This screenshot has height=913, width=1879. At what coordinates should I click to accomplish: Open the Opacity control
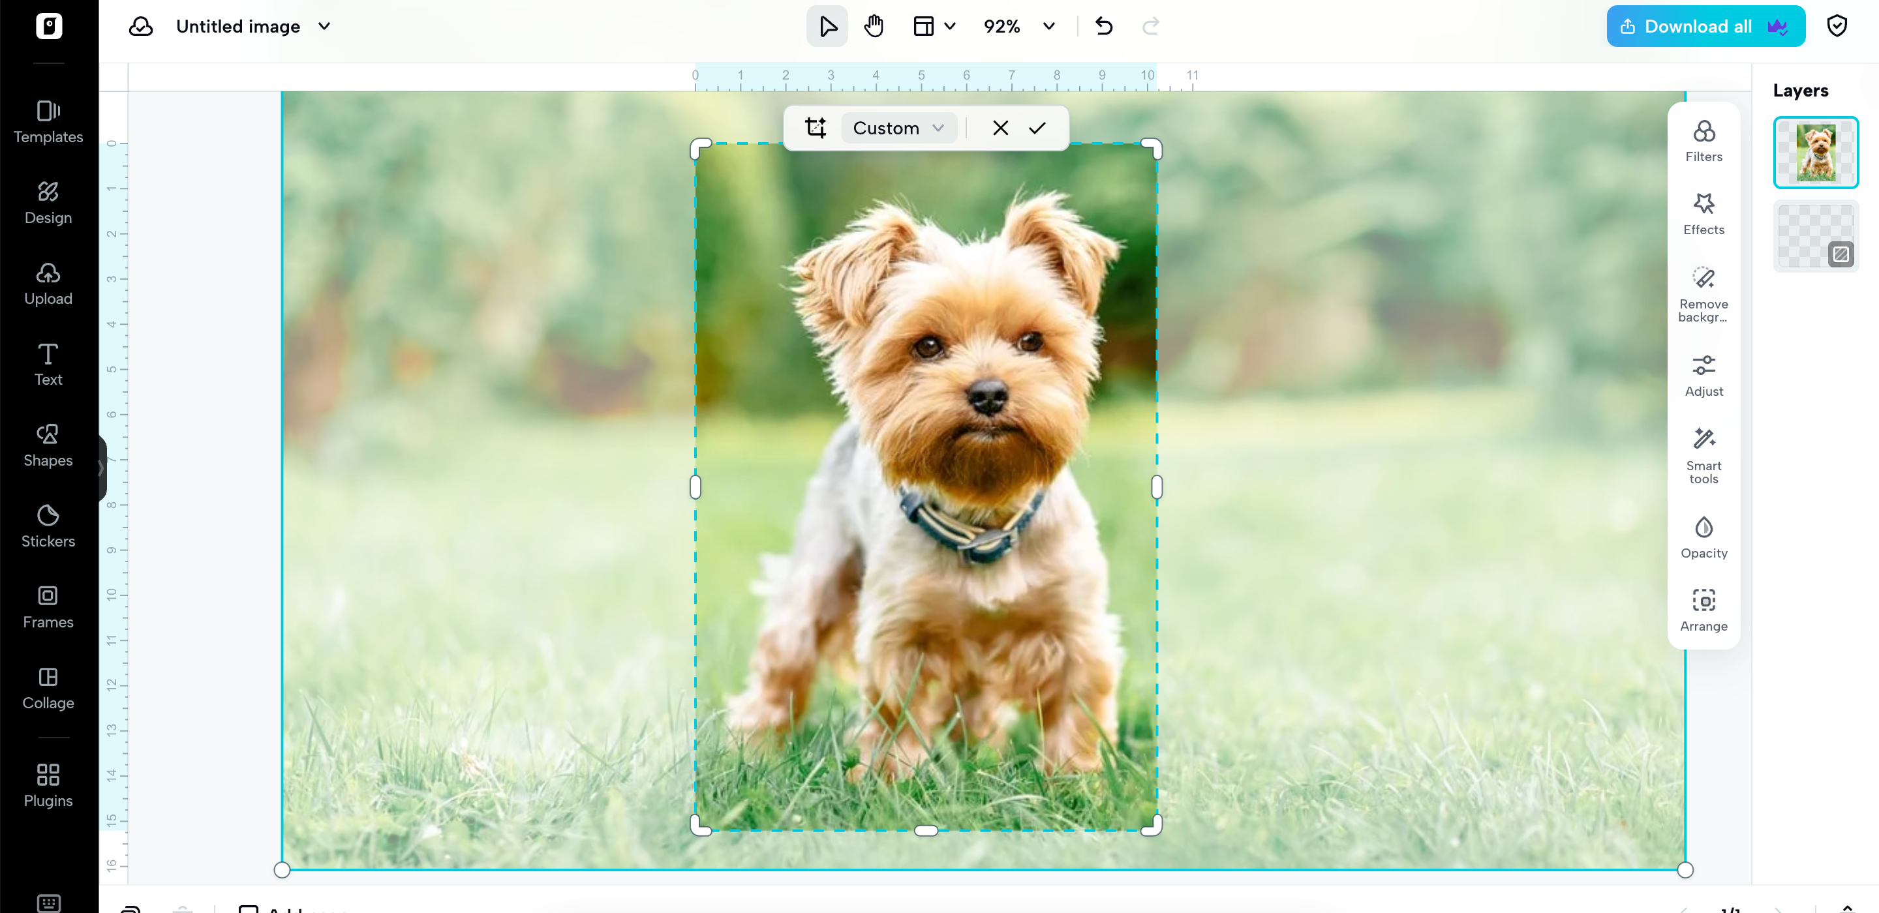(1703, 537)
